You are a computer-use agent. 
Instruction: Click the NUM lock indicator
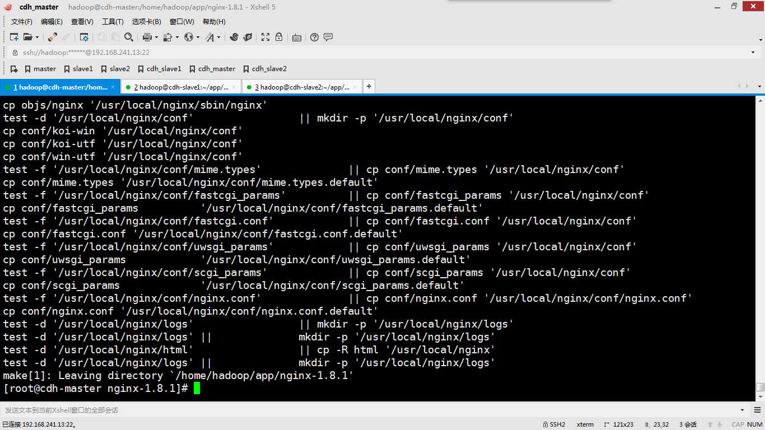[x=755, y=424]
